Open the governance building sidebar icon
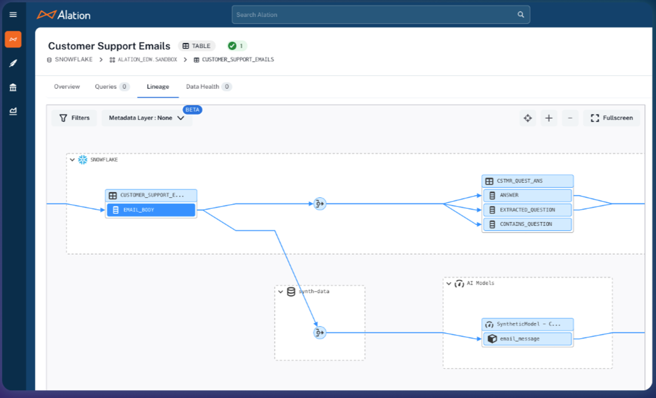 point(13,87)
